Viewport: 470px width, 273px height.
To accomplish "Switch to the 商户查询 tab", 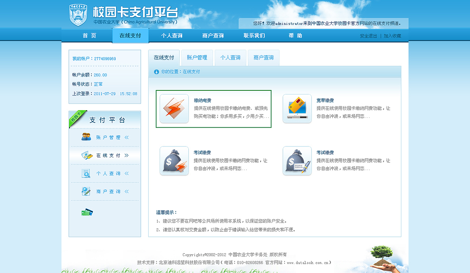I will [263, 57].
